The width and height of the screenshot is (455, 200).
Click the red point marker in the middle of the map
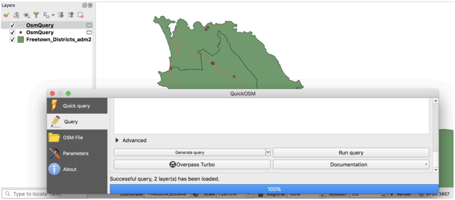point(213,63)
